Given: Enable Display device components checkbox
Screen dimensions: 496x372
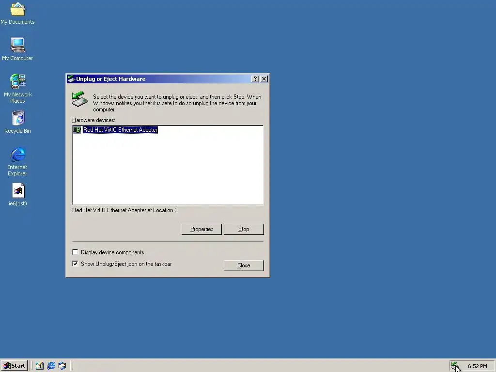Looking at the screenshot, I should tap(75, 252).
